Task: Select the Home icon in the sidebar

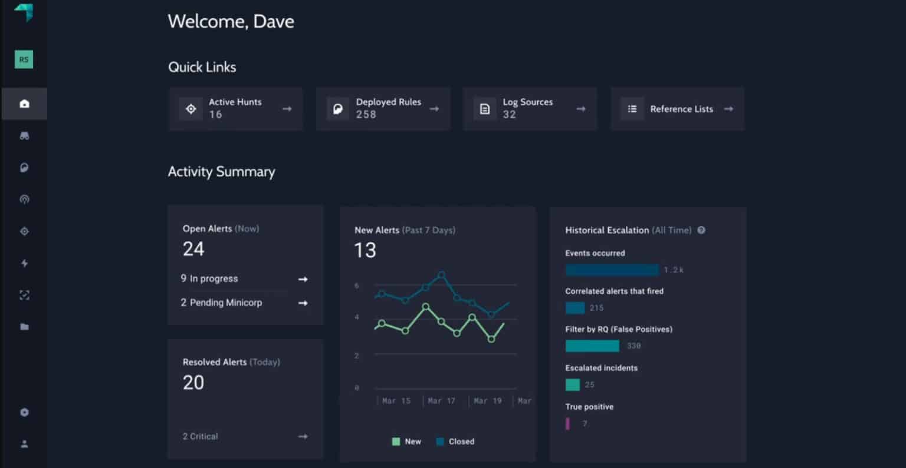Action: coord(24,103)
